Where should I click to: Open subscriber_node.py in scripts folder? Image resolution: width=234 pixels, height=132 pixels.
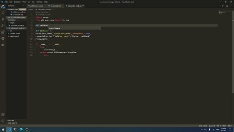tap(17, 28)
